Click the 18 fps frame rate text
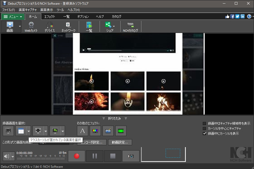254x169 pixels. 62,153
